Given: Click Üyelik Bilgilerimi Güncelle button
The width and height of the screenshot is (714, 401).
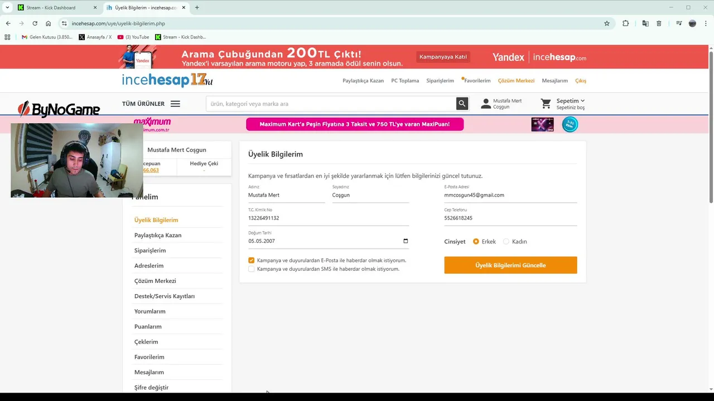Looking at the screenshot, I should (x=510, y=265).
